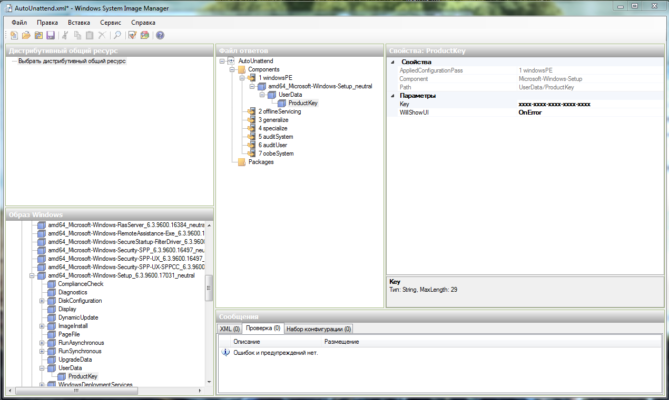Select Display component setting
669x400 pixels.
pos(67,309)
